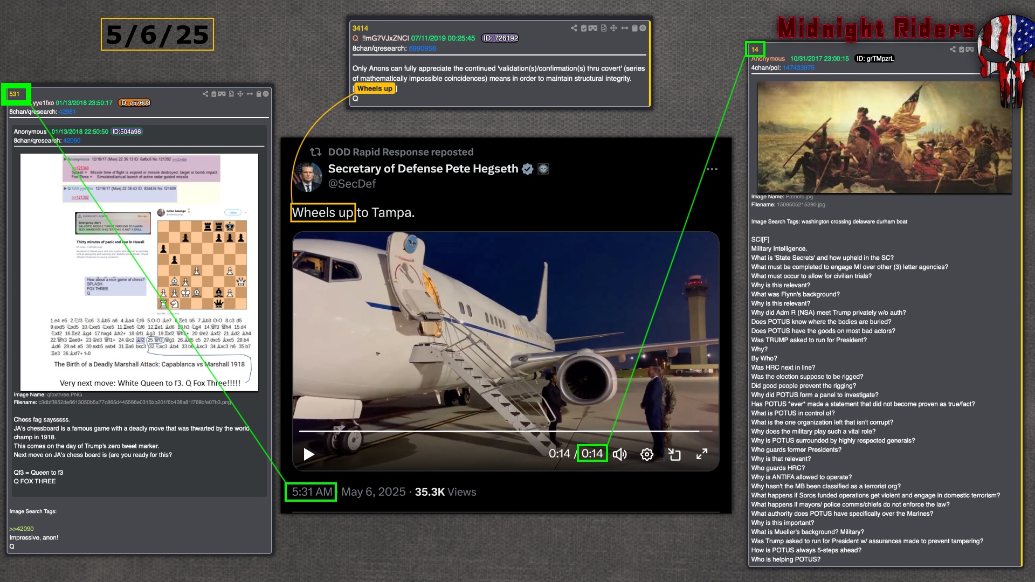The width and height of the screenshot is (1035, 582).
Task: Click VR goggles icon on post 3414
Action: pyautogui.click(x=593, y=28)
